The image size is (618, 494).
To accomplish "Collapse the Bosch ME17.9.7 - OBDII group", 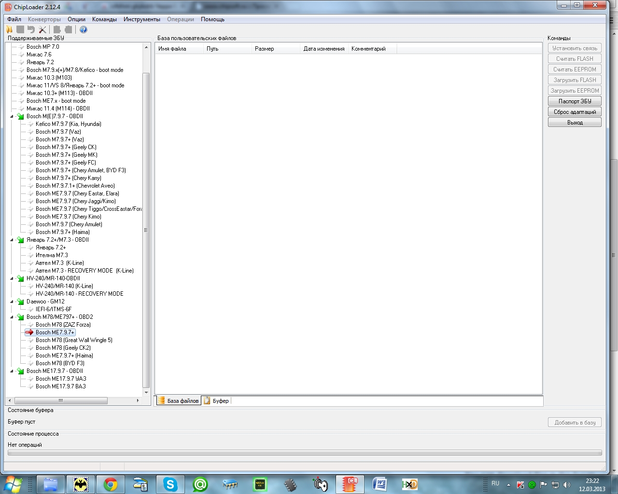I will pos(12,371).
